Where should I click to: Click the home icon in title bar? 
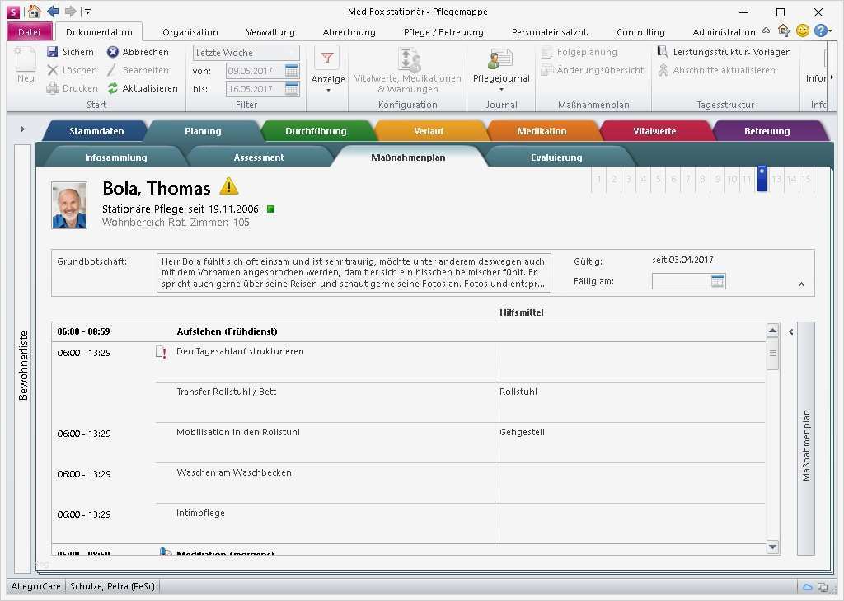(35, 12)
